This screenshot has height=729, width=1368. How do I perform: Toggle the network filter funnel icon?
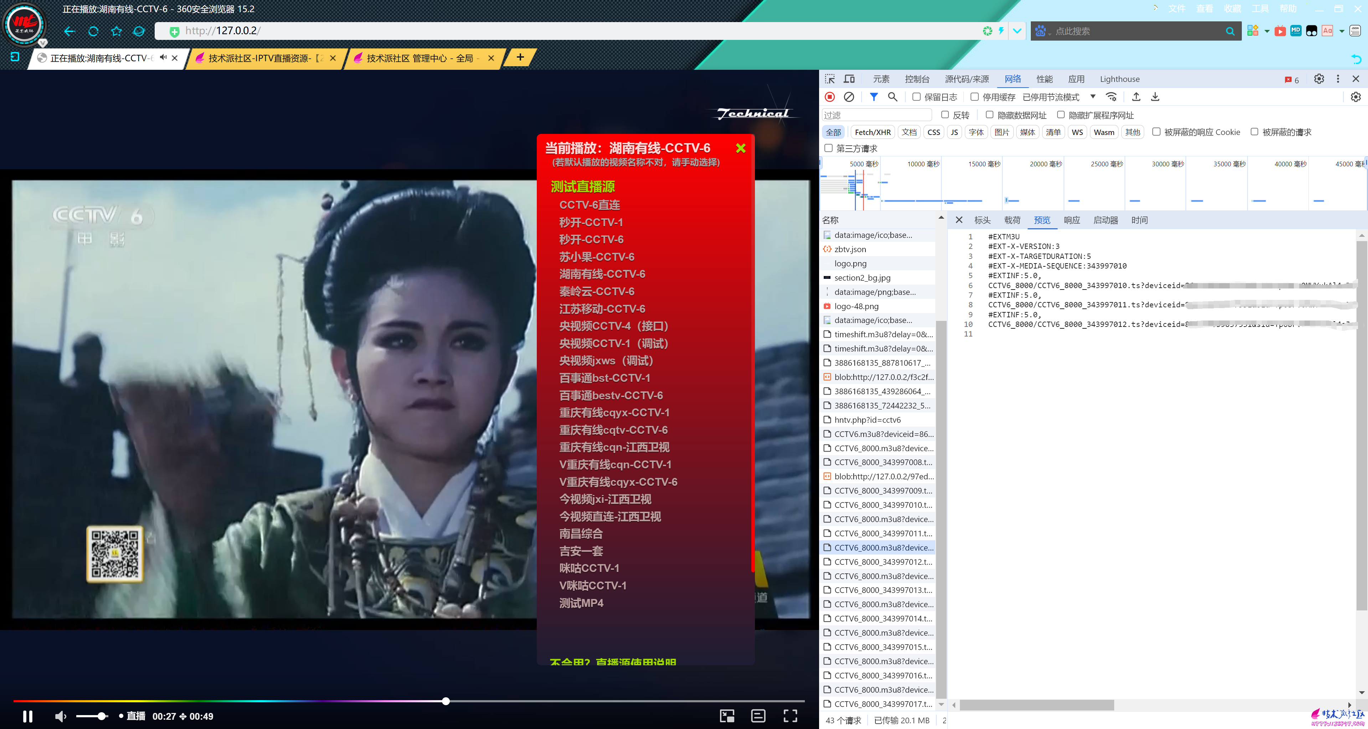tap(874, 97)
